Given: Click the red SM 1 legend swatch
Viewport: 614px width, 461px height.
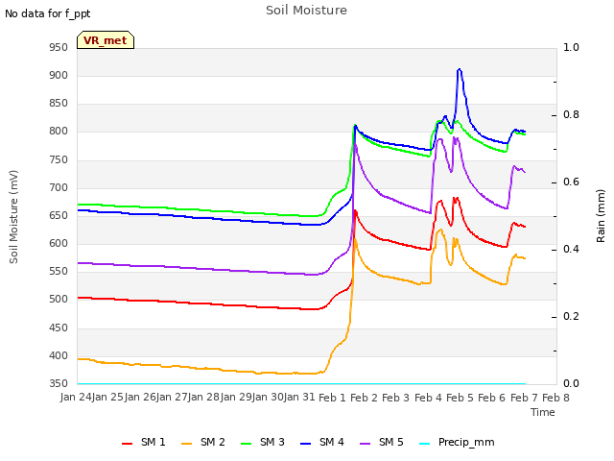Looking at the screenshot, I should point(128,444).
